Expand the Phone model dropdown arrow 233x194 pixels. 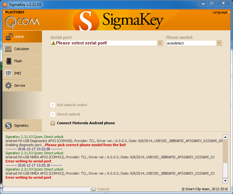(219, 43)
